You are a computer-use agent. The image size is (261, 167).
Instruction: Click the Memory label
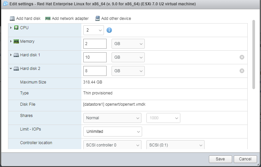point(27,41)
